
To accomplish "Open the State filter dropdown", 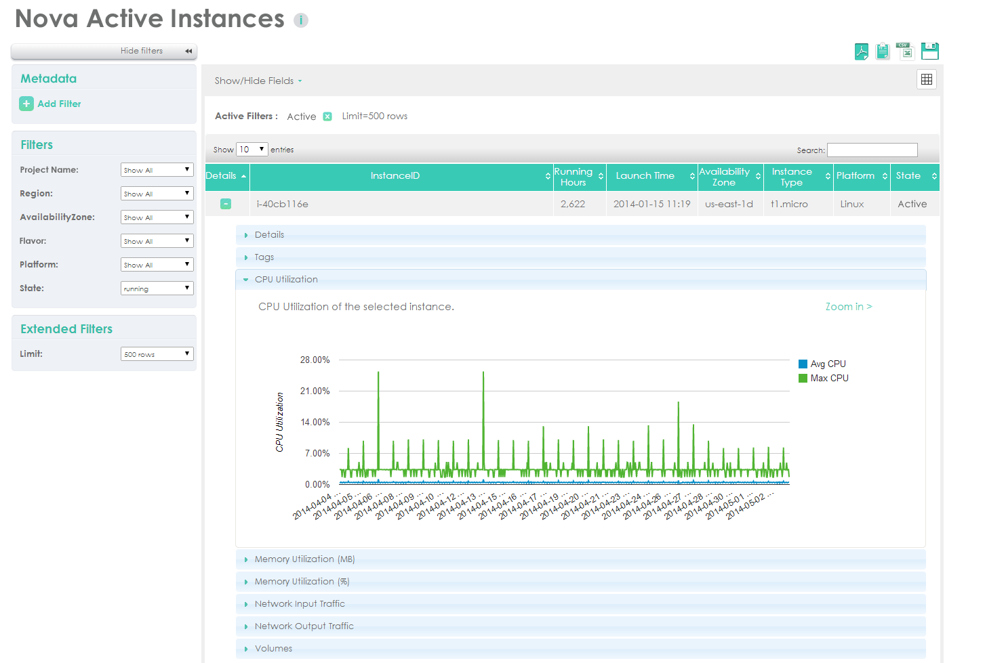I will coord(157,288).
